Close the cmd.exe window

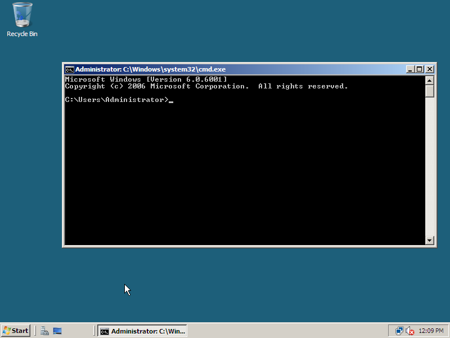[430, 69]
